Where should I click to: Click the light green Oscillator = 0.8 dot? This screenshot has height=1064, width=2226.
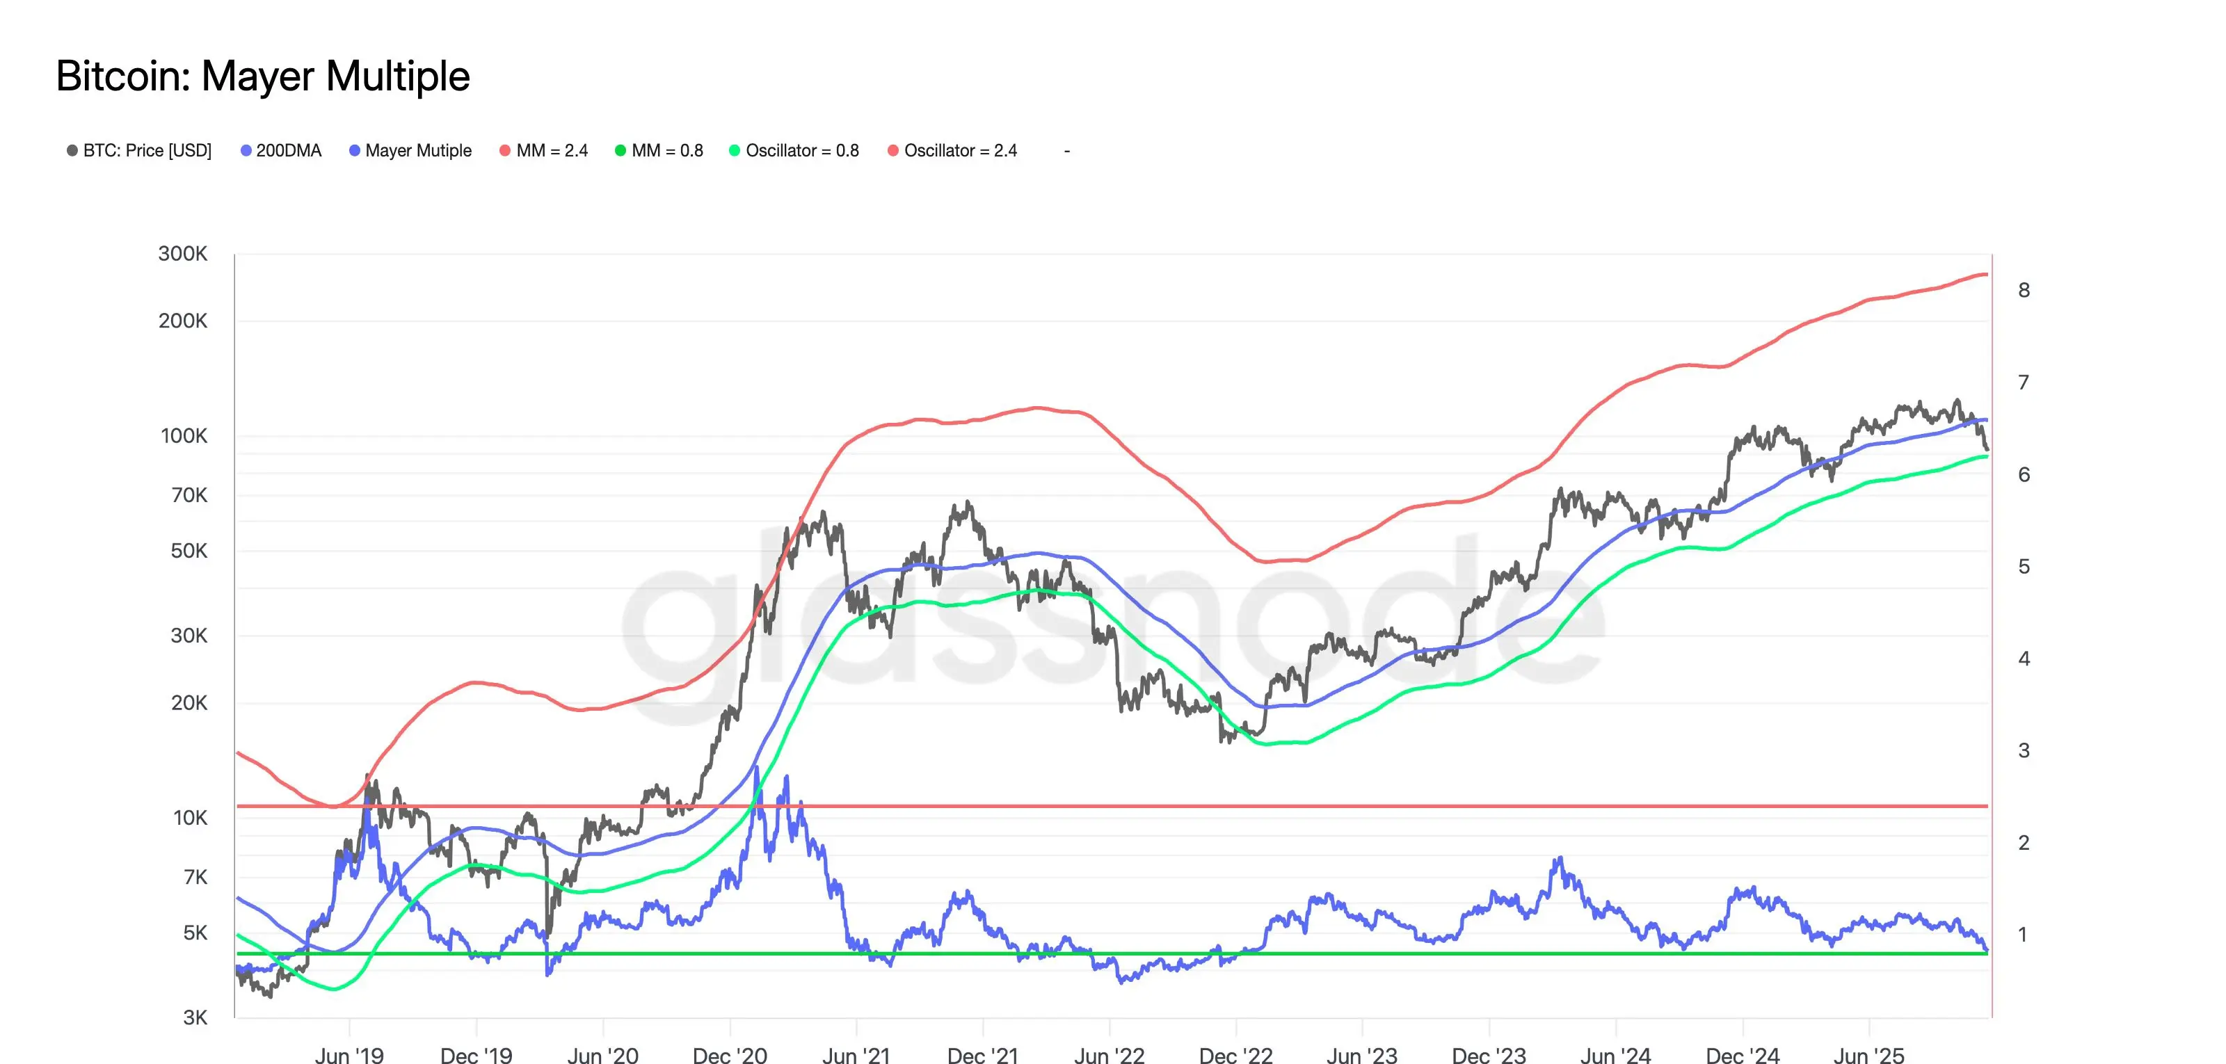735,150
